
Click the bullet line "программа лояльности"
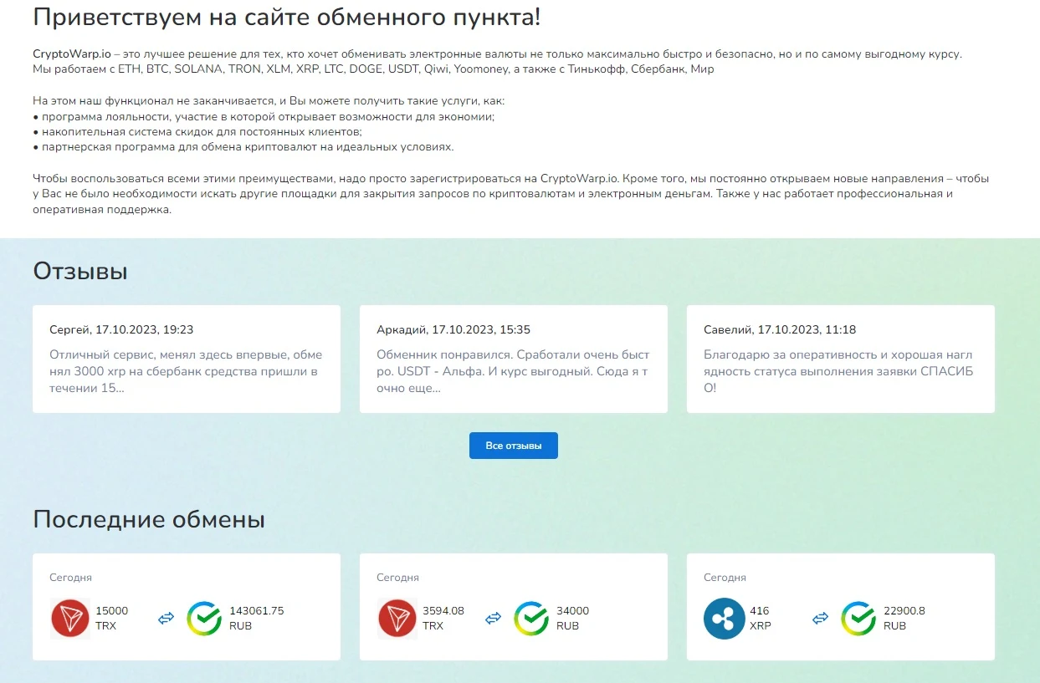(264, 116)
